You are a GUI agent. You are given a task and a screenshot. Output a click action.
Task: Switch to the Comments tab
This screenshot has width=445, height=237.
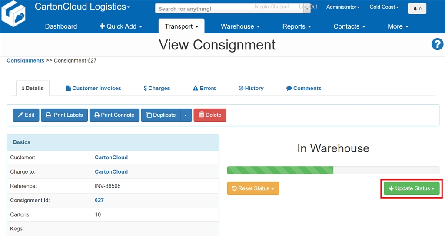pos(304,88)
